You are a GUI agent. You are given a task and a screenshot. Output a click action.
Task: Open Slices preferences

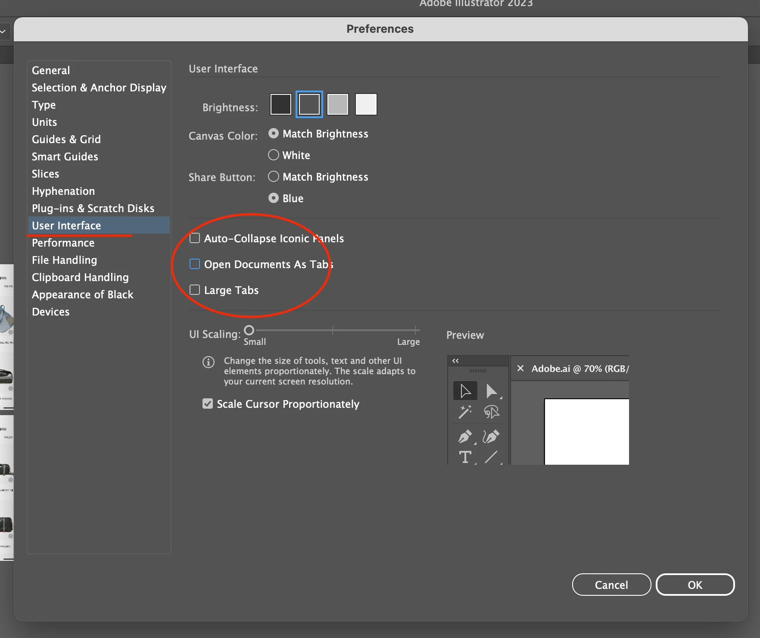(99, 174)
